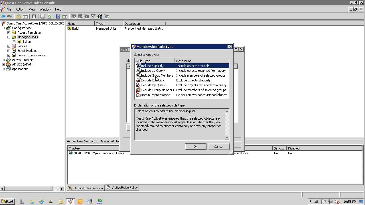Click the Rule Type column header
Screen dimensions: 365x205
tap(155, 61)
